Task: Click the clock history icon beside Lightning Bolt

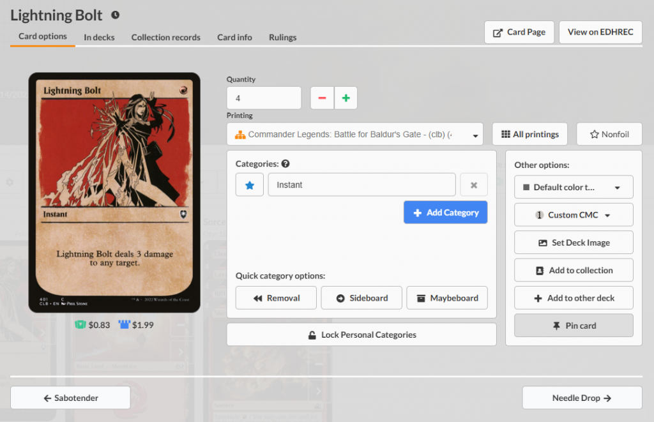Action: tap(114, 15)
